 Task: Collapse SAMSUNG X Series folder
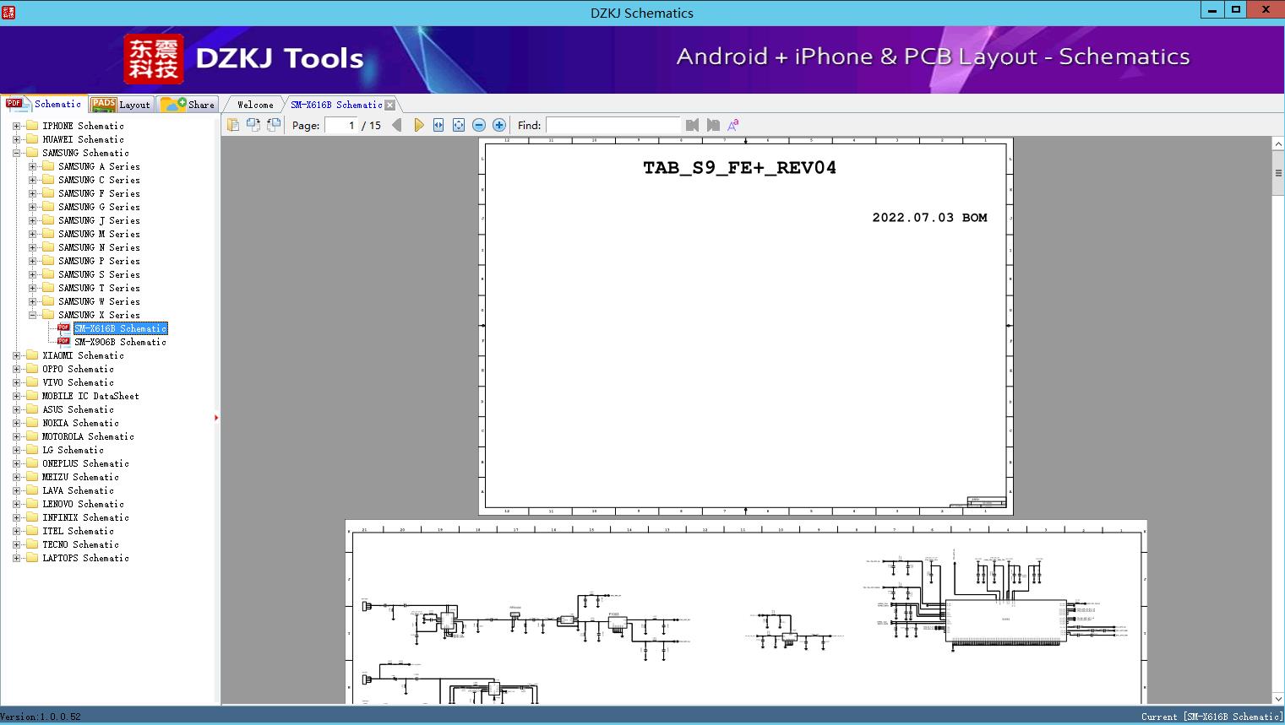(32, 315)
